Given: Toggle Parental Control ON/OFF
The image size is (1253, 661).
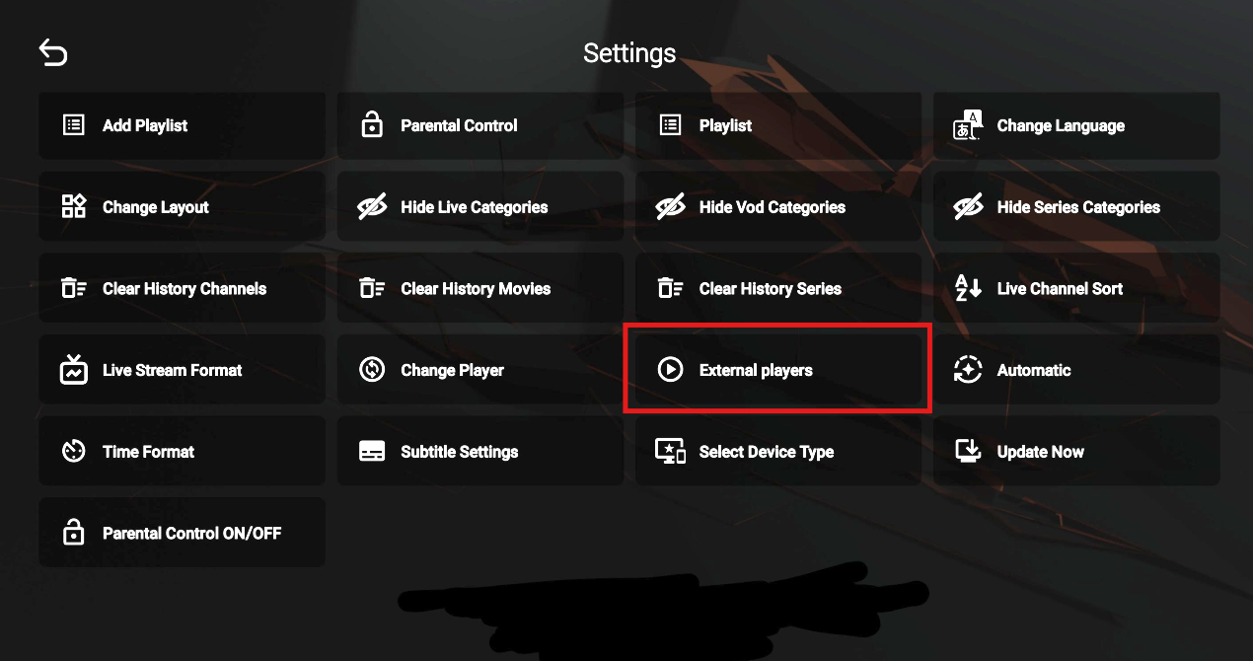Looking at the screenshot, I should (183, 533).
